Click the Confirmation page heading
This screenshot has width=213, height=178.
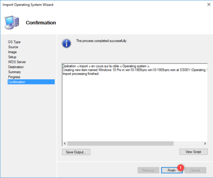pyautogui.click(x=41, y=23)
